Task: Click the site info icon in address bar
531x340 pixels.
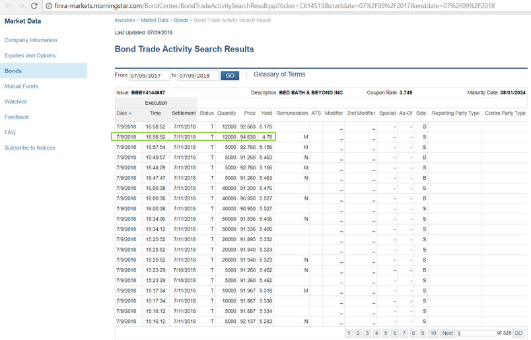Action: coord(49,6)
